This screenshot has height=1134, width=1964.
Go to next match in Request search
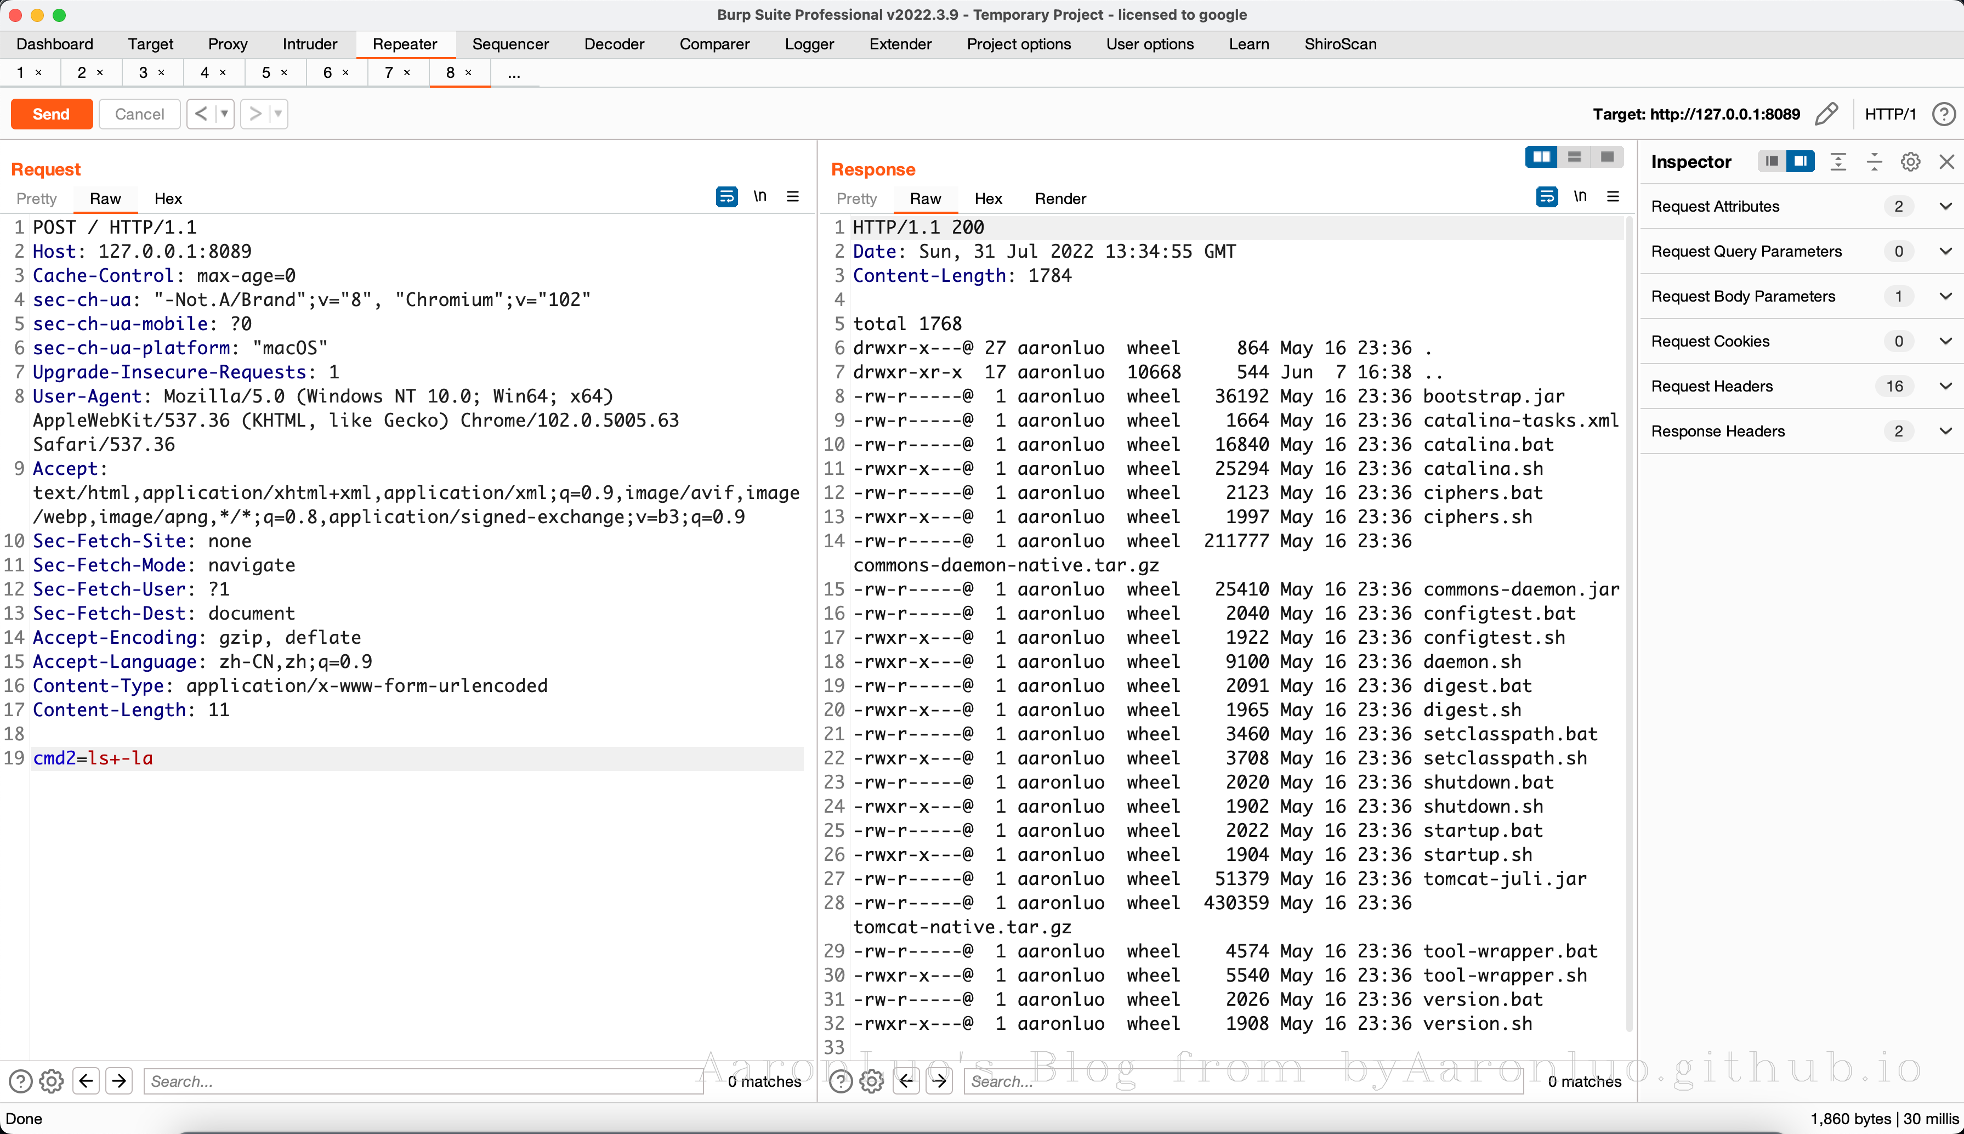click(x=119, y=1081)
